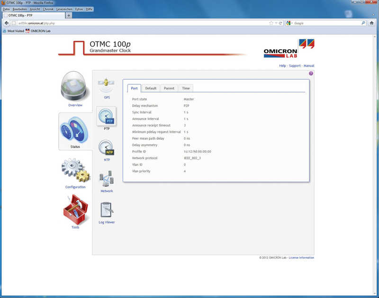Open the Lesezeichen menu
This screenshot has height=298, width=379.
(x=64, y=9)
